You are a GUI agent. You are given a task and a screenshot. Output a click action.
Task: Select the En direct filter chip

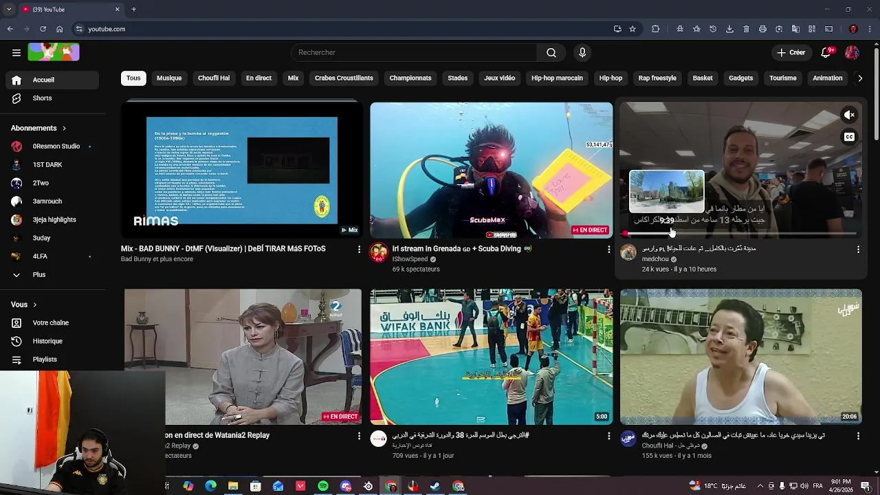[x=258, y=78]
